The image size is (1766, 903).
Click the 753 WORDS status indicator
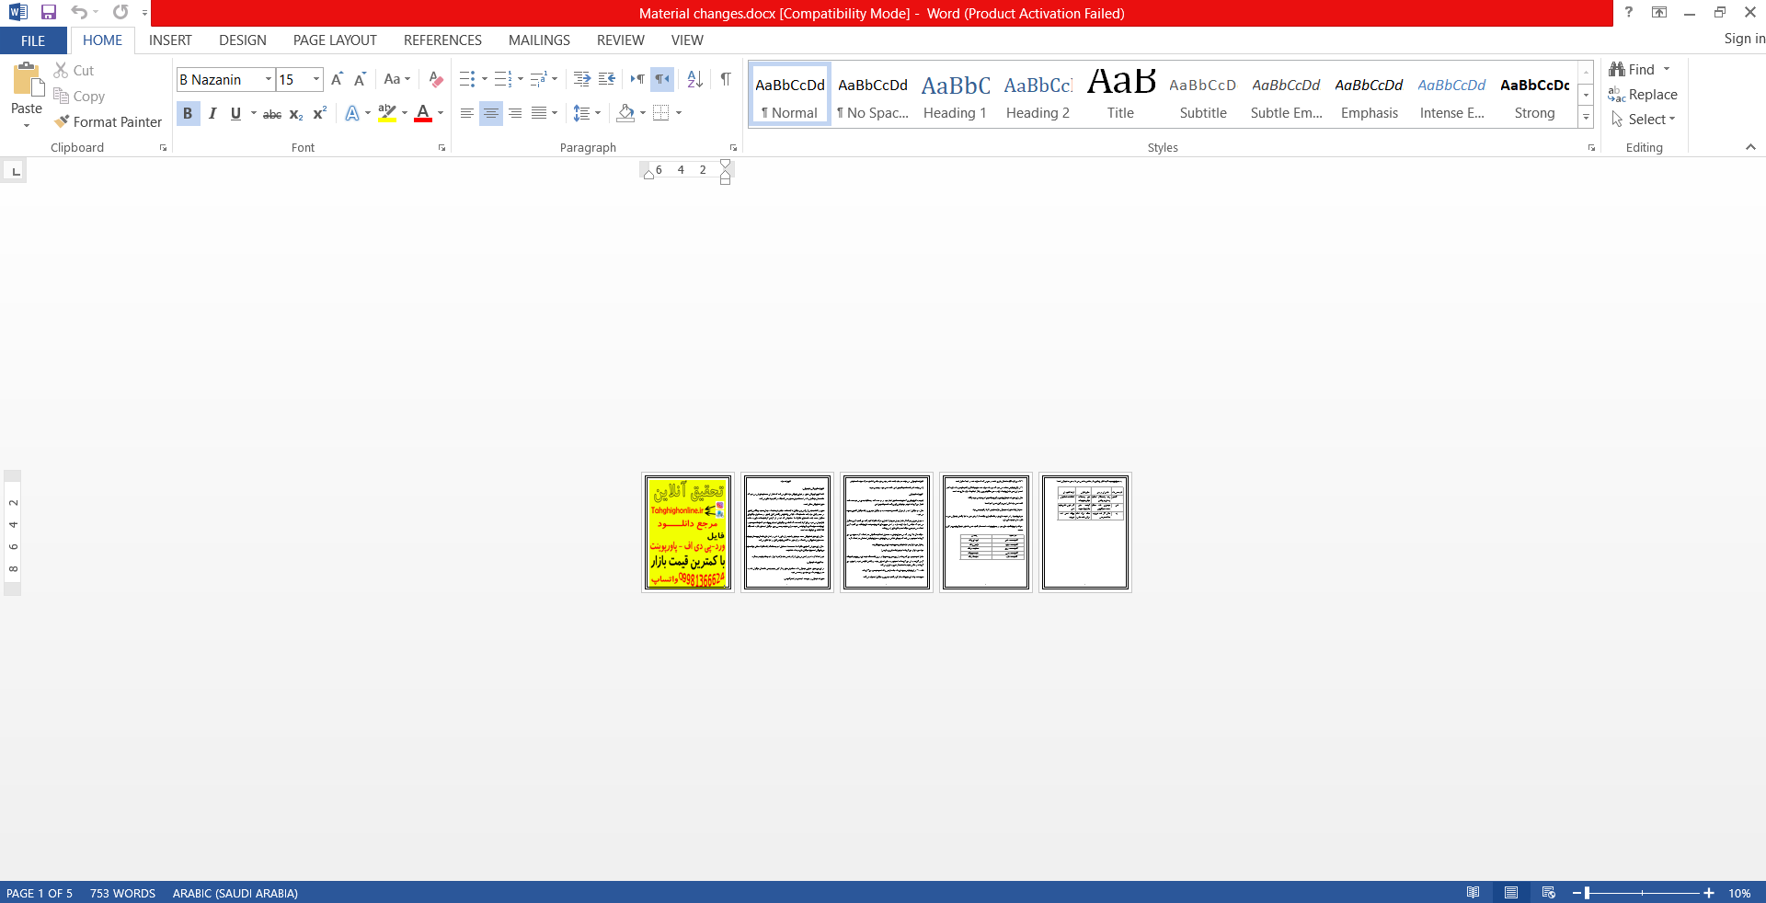pos(122,893)
